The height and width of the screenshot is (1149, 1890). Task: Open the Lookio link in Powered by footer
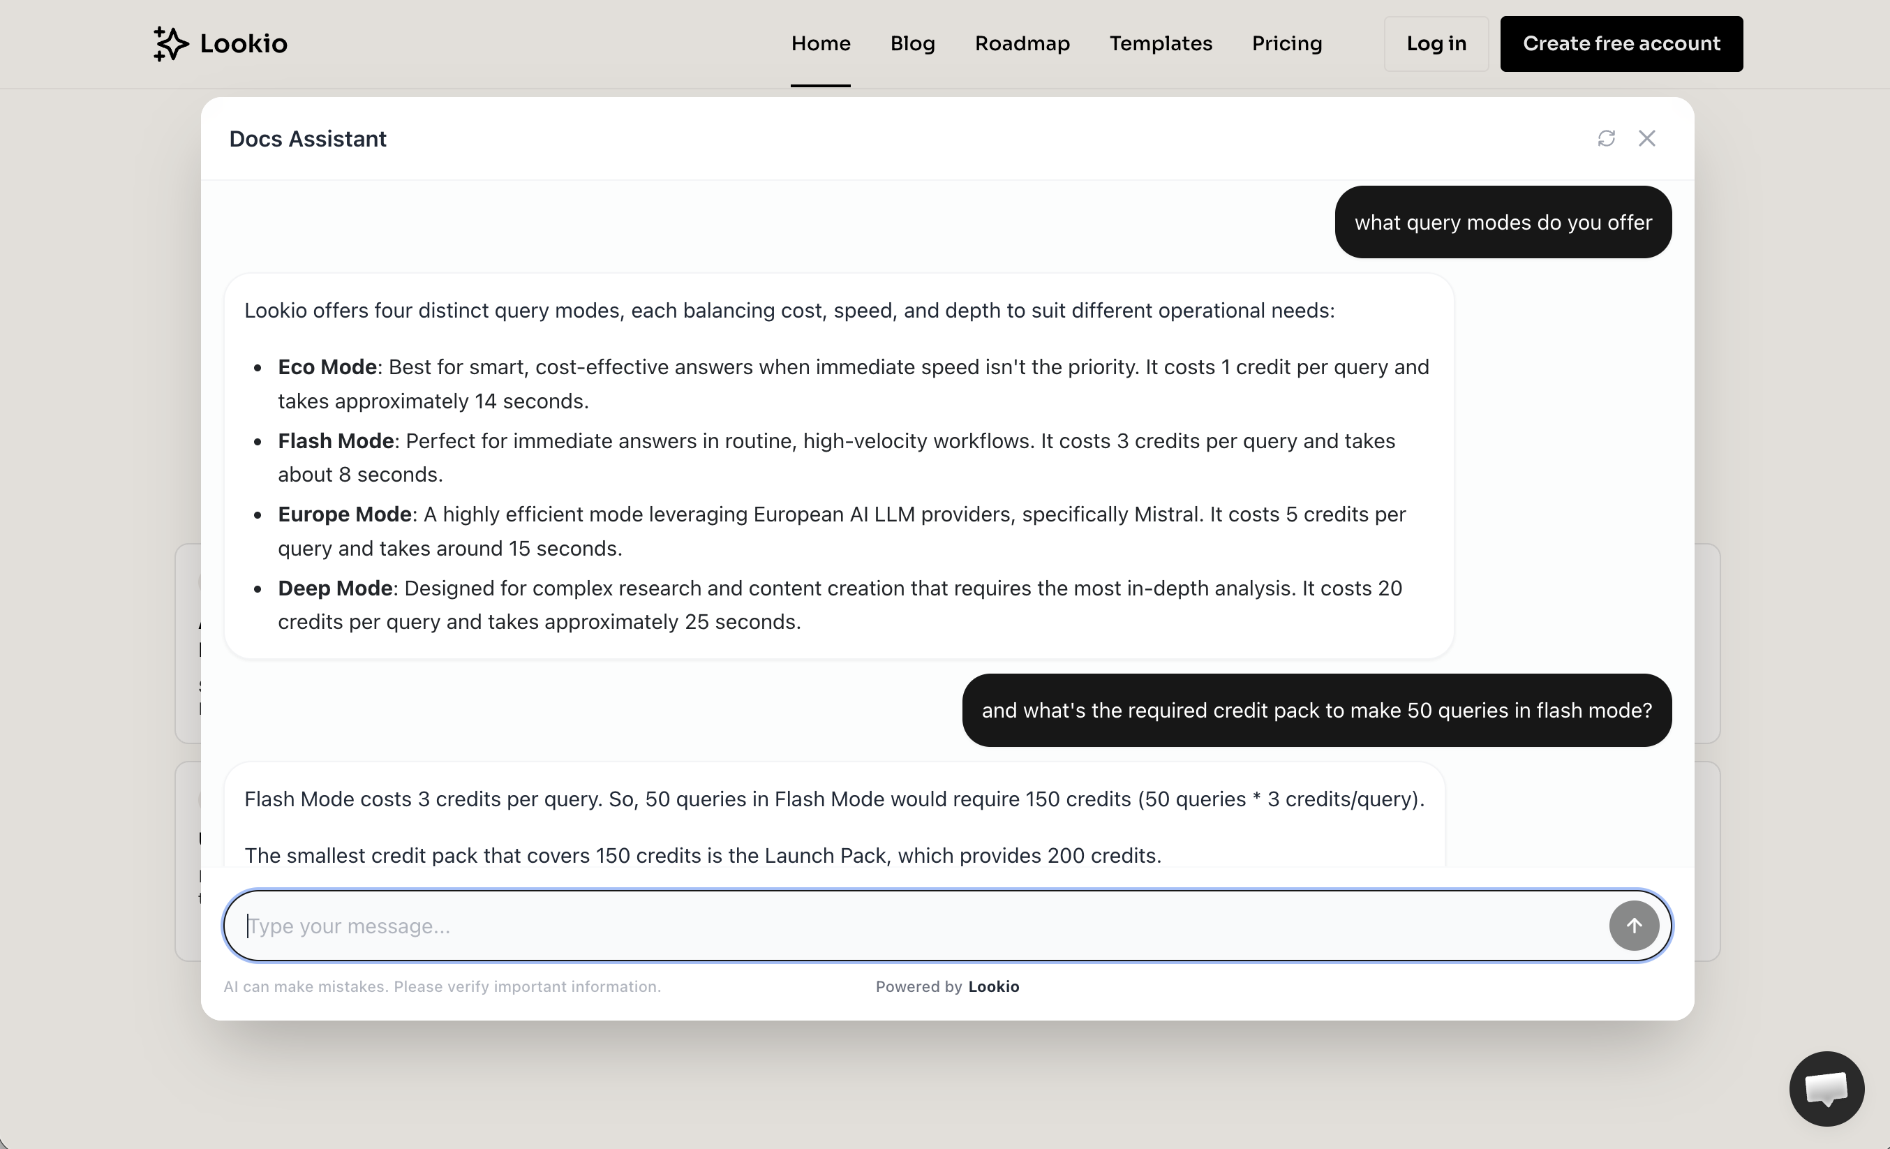[993, 986]
